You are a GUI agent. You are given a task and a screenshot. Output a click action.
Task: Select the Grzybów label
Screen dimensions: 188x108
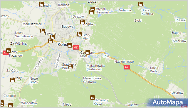click(177, 93)
